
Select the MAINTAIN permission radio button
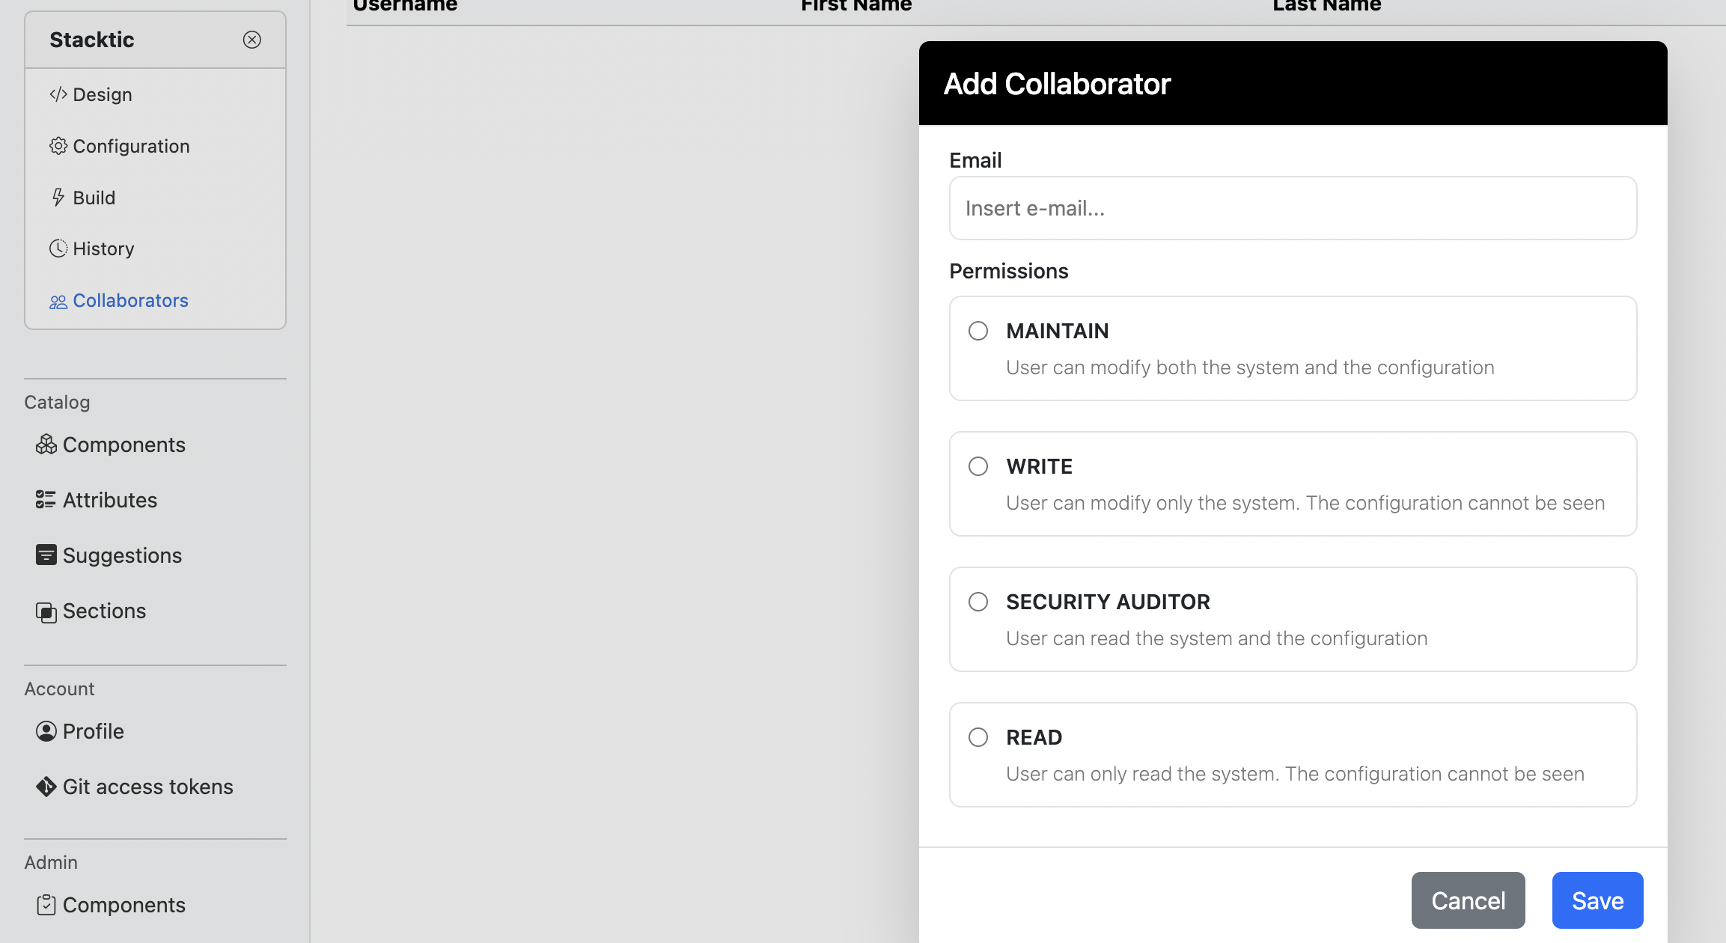click(978, 331)
